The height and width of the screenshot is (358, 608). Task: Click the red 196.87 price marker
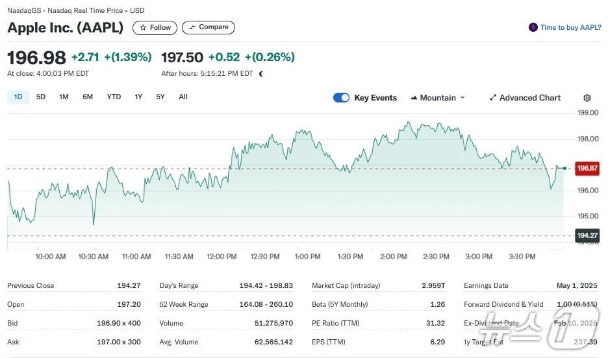(587, 169)
